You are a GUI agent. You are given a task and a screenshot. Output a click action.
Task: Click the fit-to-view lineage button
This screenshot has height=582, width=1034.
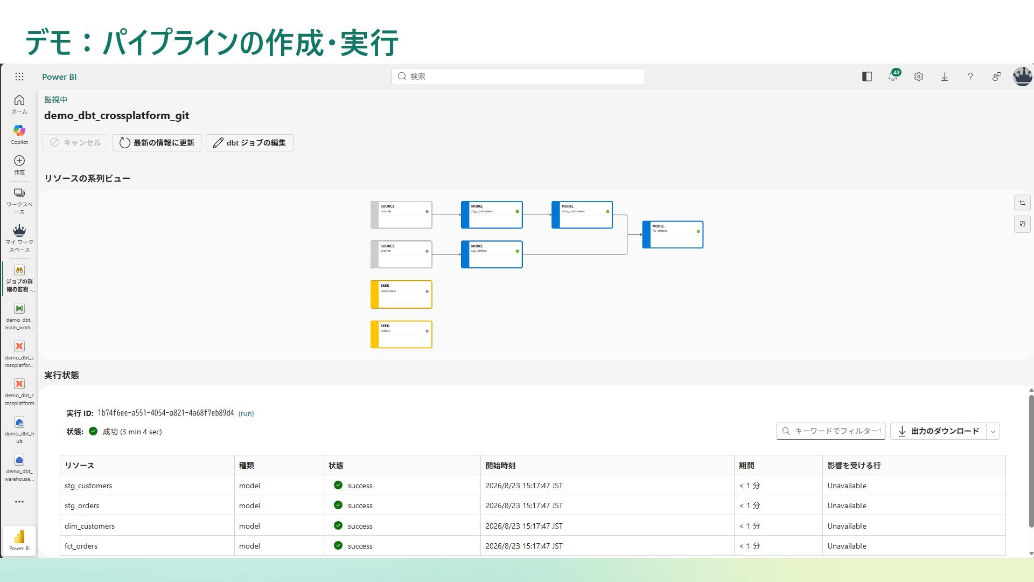point(1022,224)
